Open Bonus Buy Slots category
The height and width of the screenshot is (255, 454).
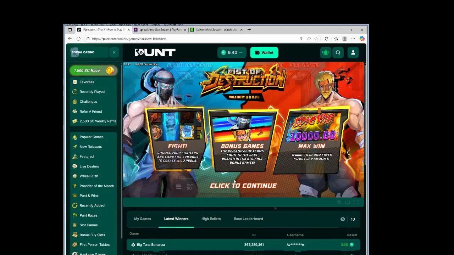(x=92, y=235)
